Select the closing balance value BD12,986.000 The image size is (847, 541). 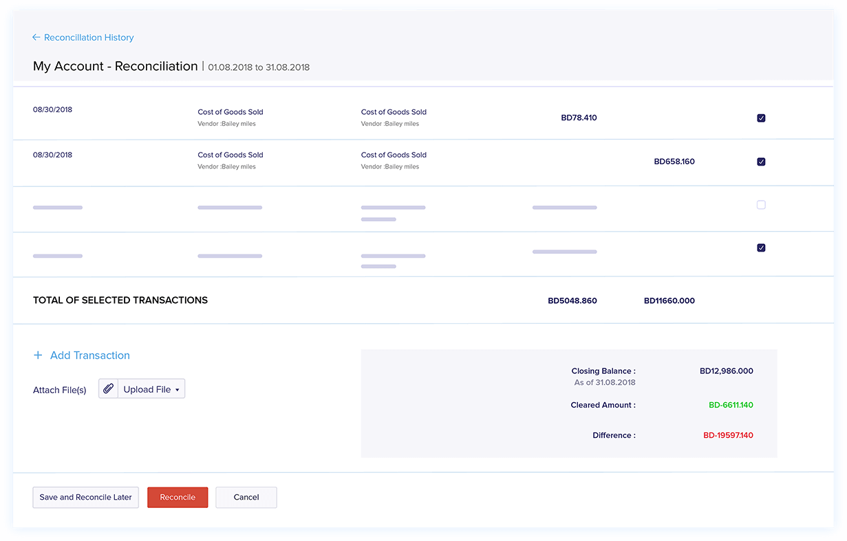726,371
